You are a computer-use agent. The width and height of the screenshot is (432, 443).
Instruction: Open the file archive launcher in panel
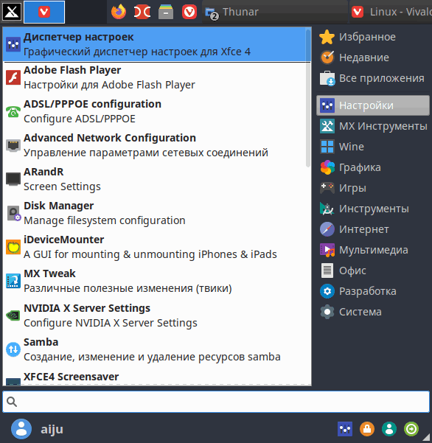tap(166, 12)
